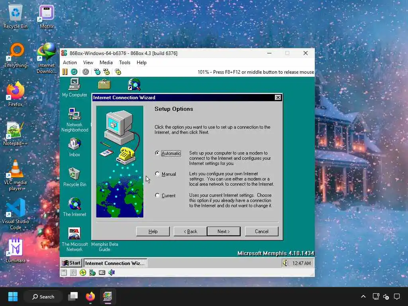Click the grey cartridge icon in the 86Box status bar
The image size is (408, 306).
pos(102,273)
